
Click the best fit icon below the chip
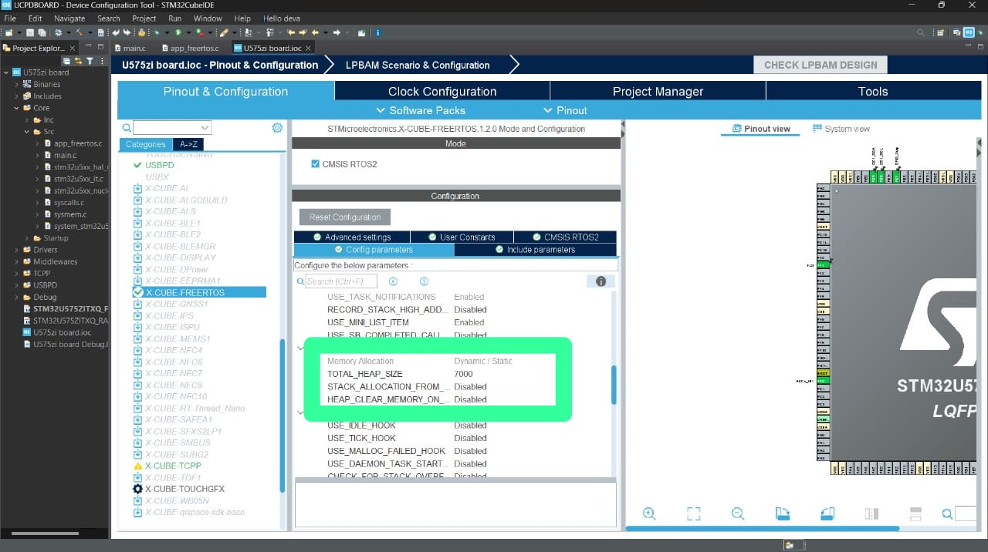[693, 513]
